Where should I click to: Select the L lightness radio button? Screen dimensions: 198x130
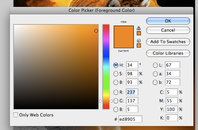pyautogui.click(x=155, y=65)
